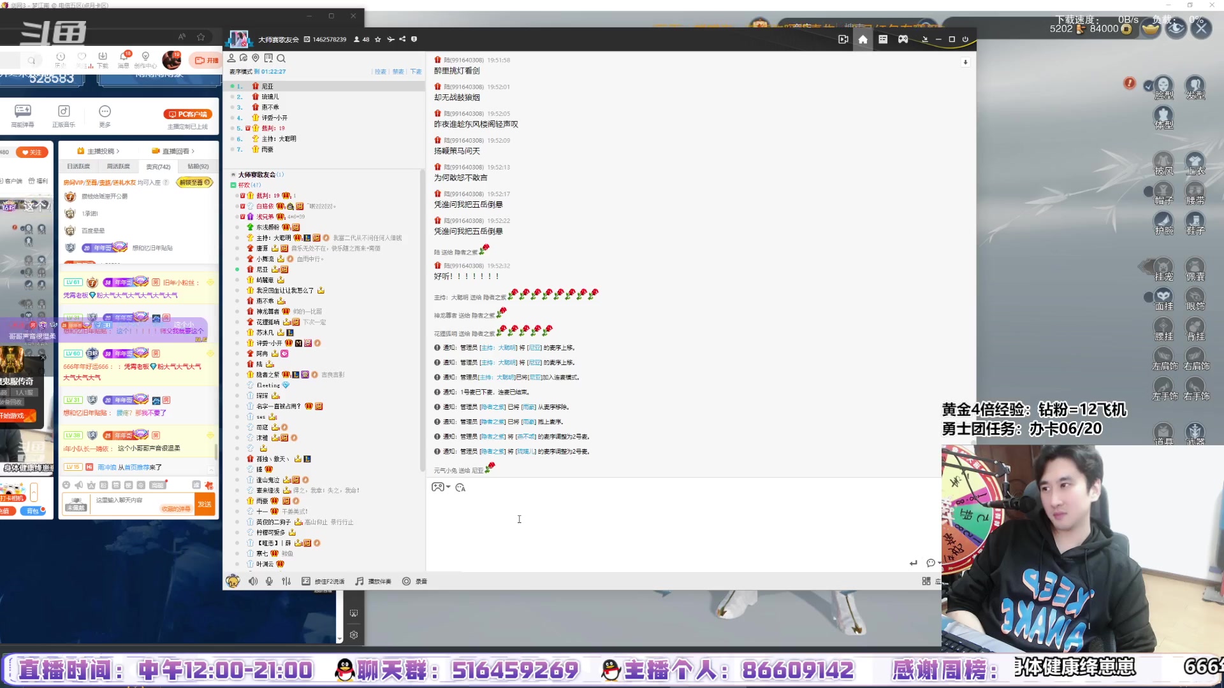Mute the speaker in bottom toolbar
Image resolution: width=1224 pixels, height=688 pixels.
point(253,581)
